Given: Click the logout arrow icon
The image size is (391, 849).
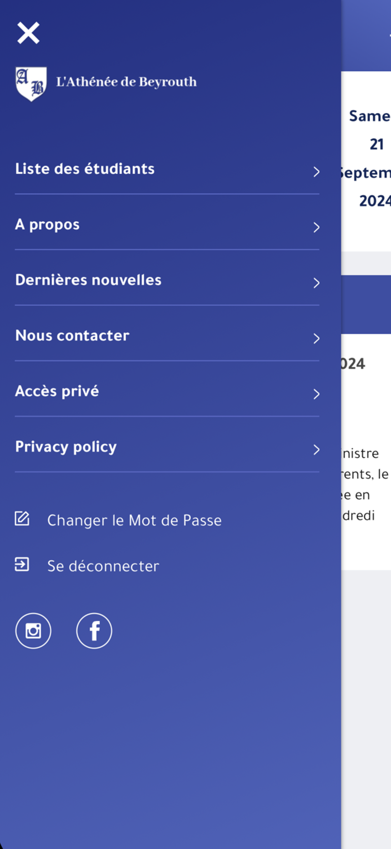Looking at the screenshot, I should click(x=22, y=564).
